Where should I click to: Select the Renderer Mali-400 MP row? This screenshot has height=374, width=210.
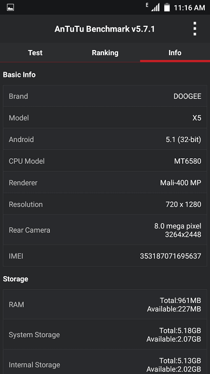105,183
